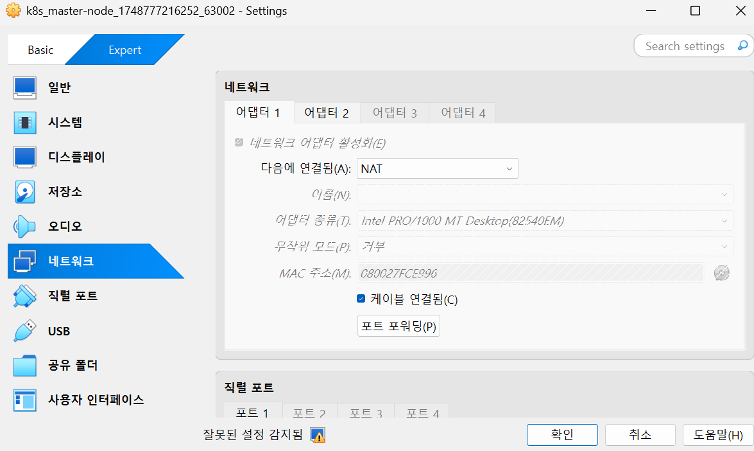This screenshot has width=754, height=451.
Task: Open the 사용자 인터페이스 settings label
Action: tap(96, 400)
